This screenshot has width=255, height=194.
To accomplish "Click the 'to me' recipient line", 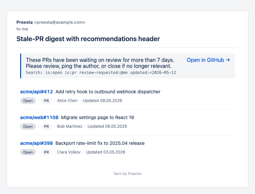I will click(x=22, y=29).
